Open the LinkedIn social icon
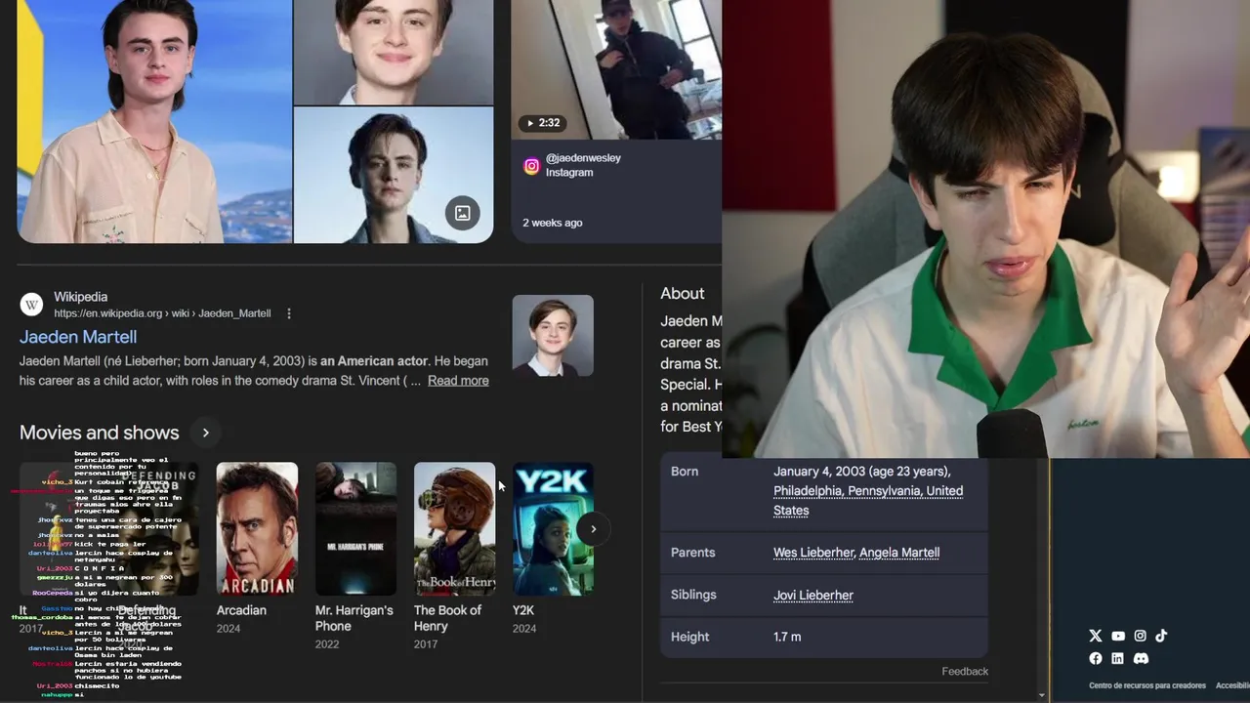This screenshot has height=703, width=1250. 1118,658
